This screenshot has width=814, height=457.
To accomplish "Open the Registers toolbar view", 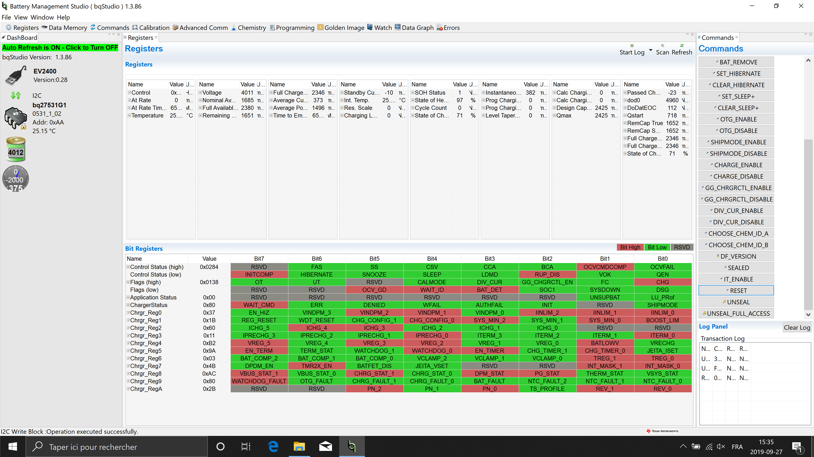I will (x=22, y=28).
